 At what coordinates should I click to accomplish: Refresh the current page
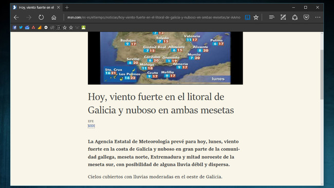click(x=41, y=17)
